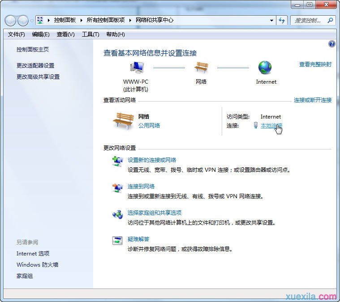Open the 本地连接 link
This screenshot has width=340, height=302.
click(271, 126)
